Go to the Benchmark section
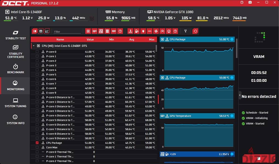 point(15,69)
